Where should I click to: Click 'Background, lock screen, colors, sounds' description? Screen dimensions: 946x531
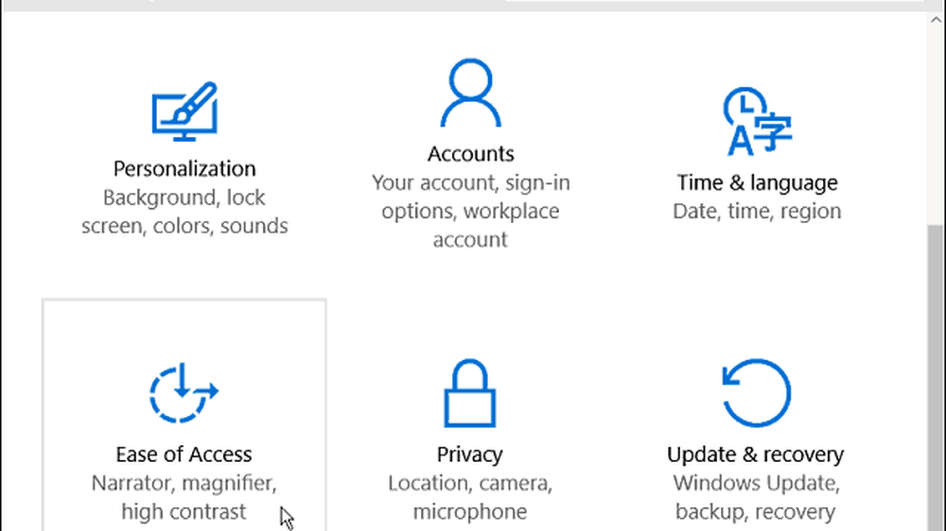(184, 213)
